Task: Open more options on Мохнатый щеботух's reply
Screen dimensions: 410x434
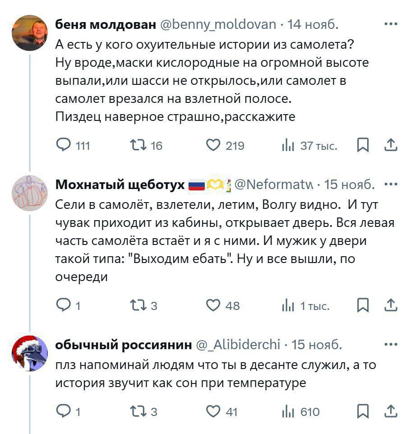Action: click(391, 185)
